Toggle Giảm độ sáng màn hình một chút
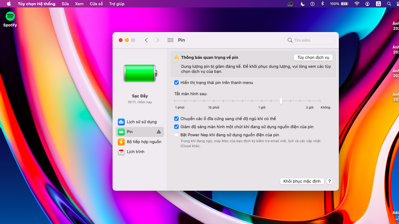The width and height of the screenshot is (399, 224). (176, 127)
